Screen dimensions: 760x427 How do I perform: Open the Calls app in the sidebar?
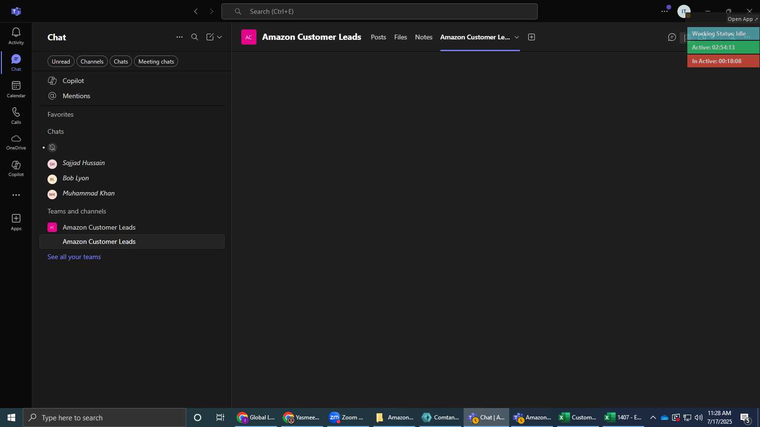[16, 116]
